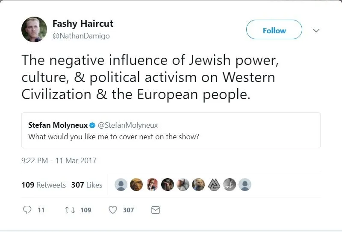Click the last gray default liker avatar

pyautogui.click(x=245, y=185)
